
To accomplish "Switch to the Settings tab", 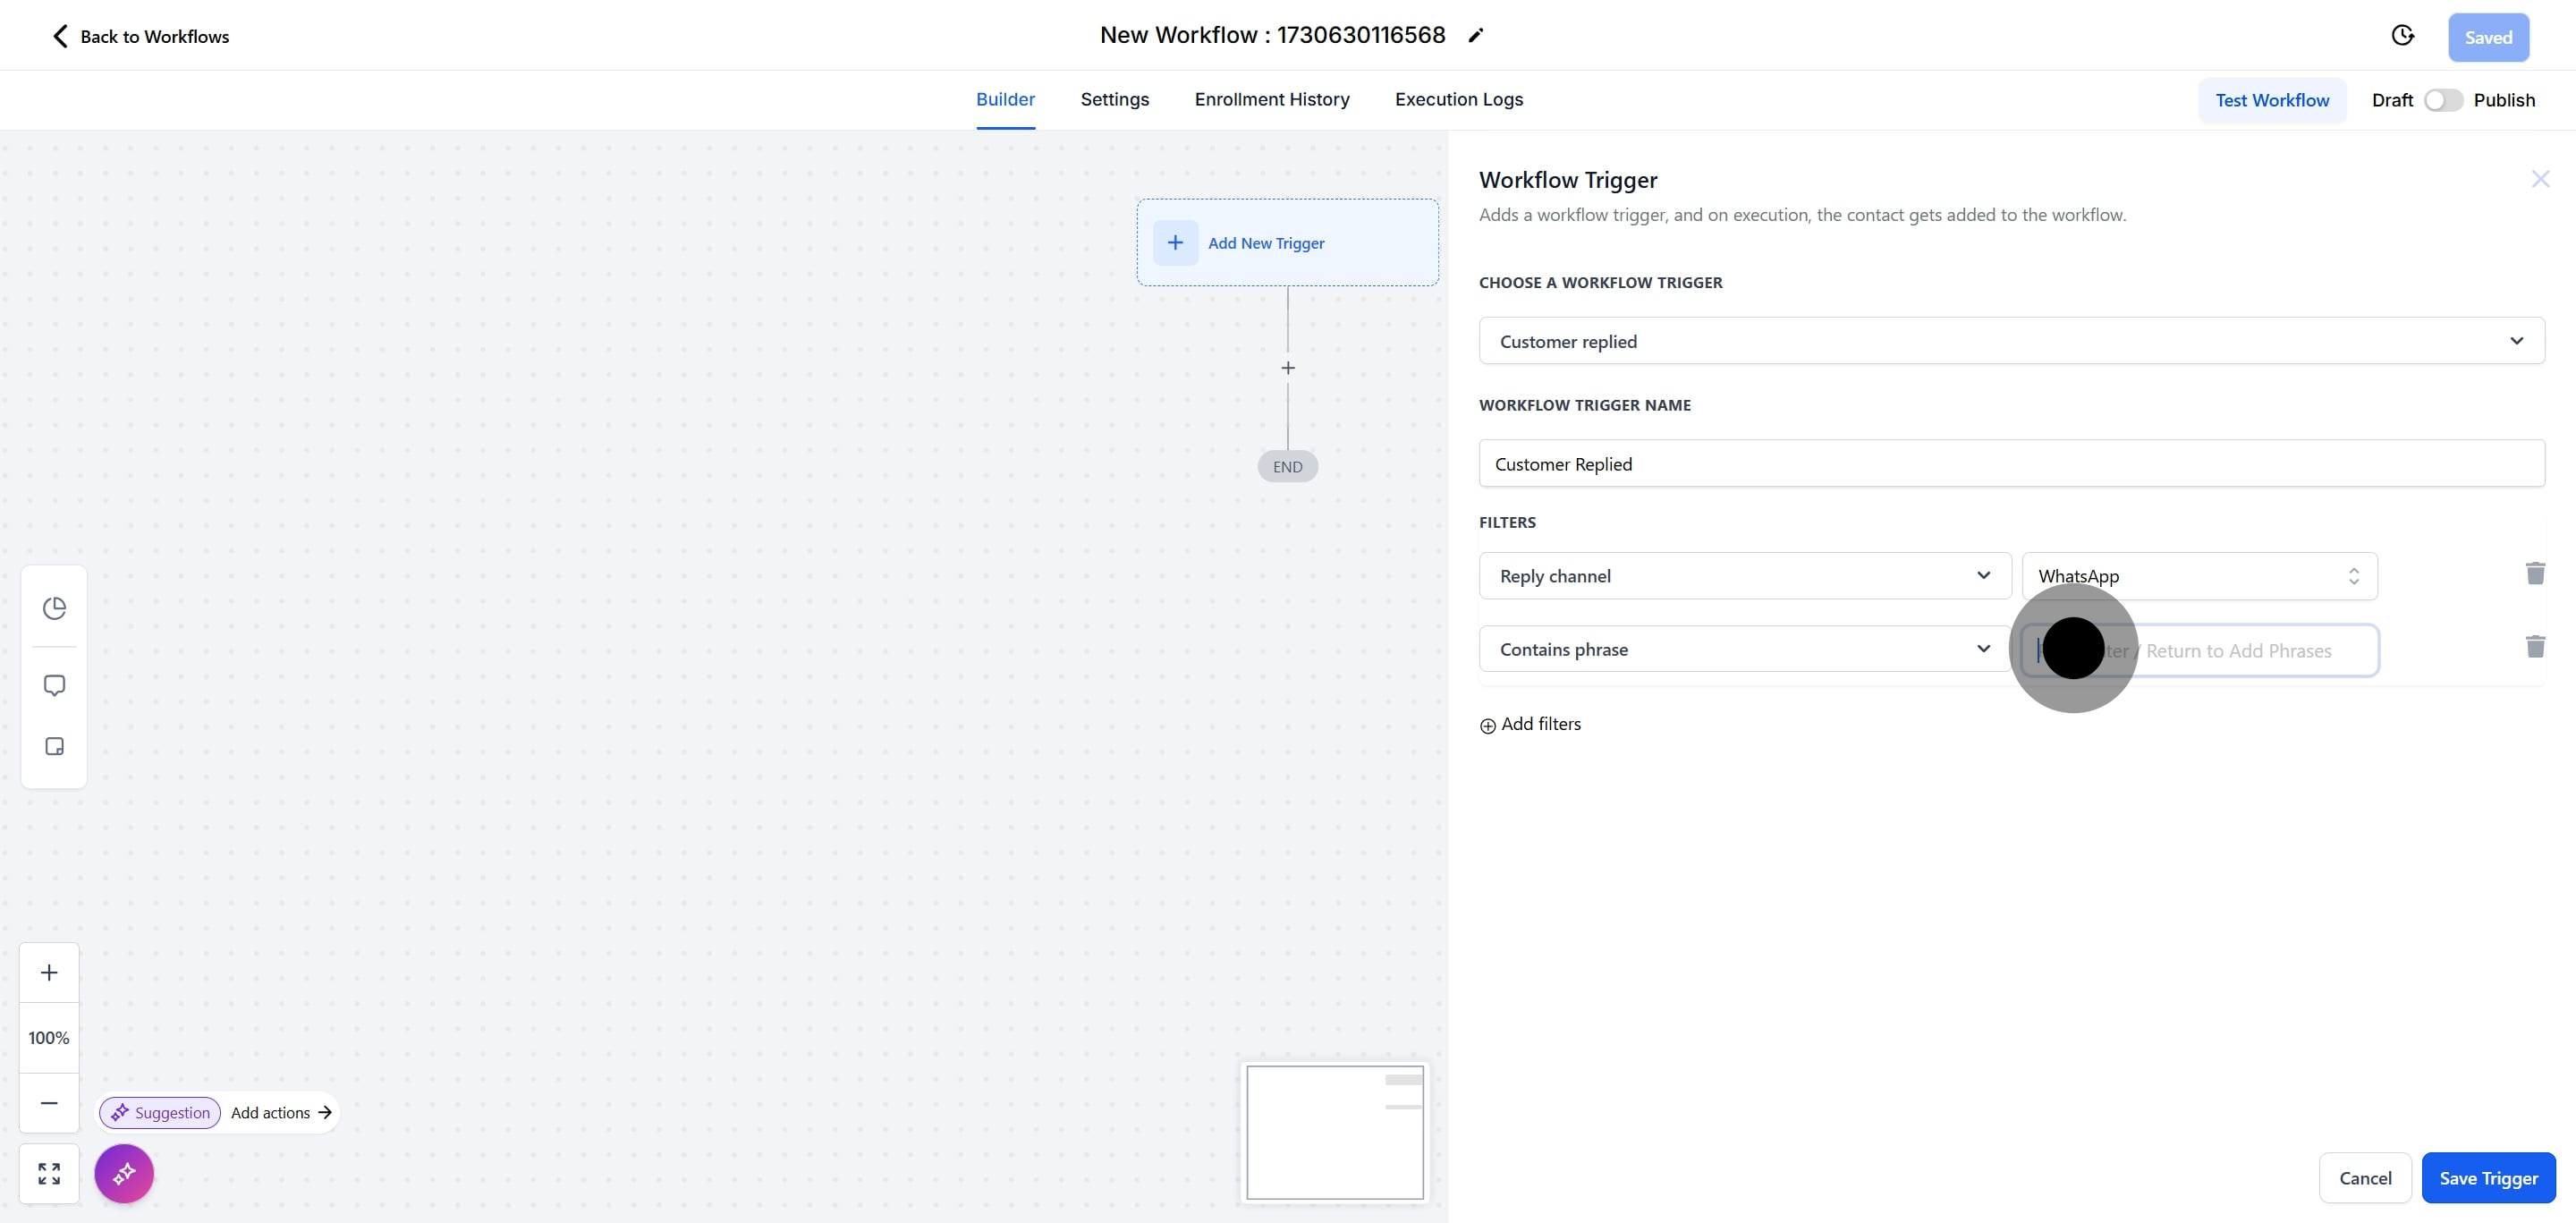I will pyautogui.click(x=1114, y=99).
